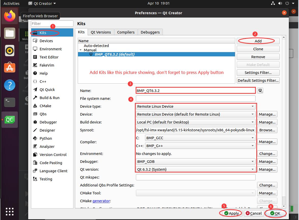Click the Add kit button
This screenshot has width=299, height=220.
(258, 41)
